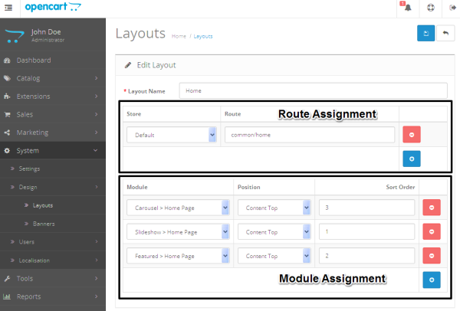Image resolution: width=460 pixels, height=311 pixels.
Task: Click the Layouts breadcrumb link
Action: click(203, 36)
